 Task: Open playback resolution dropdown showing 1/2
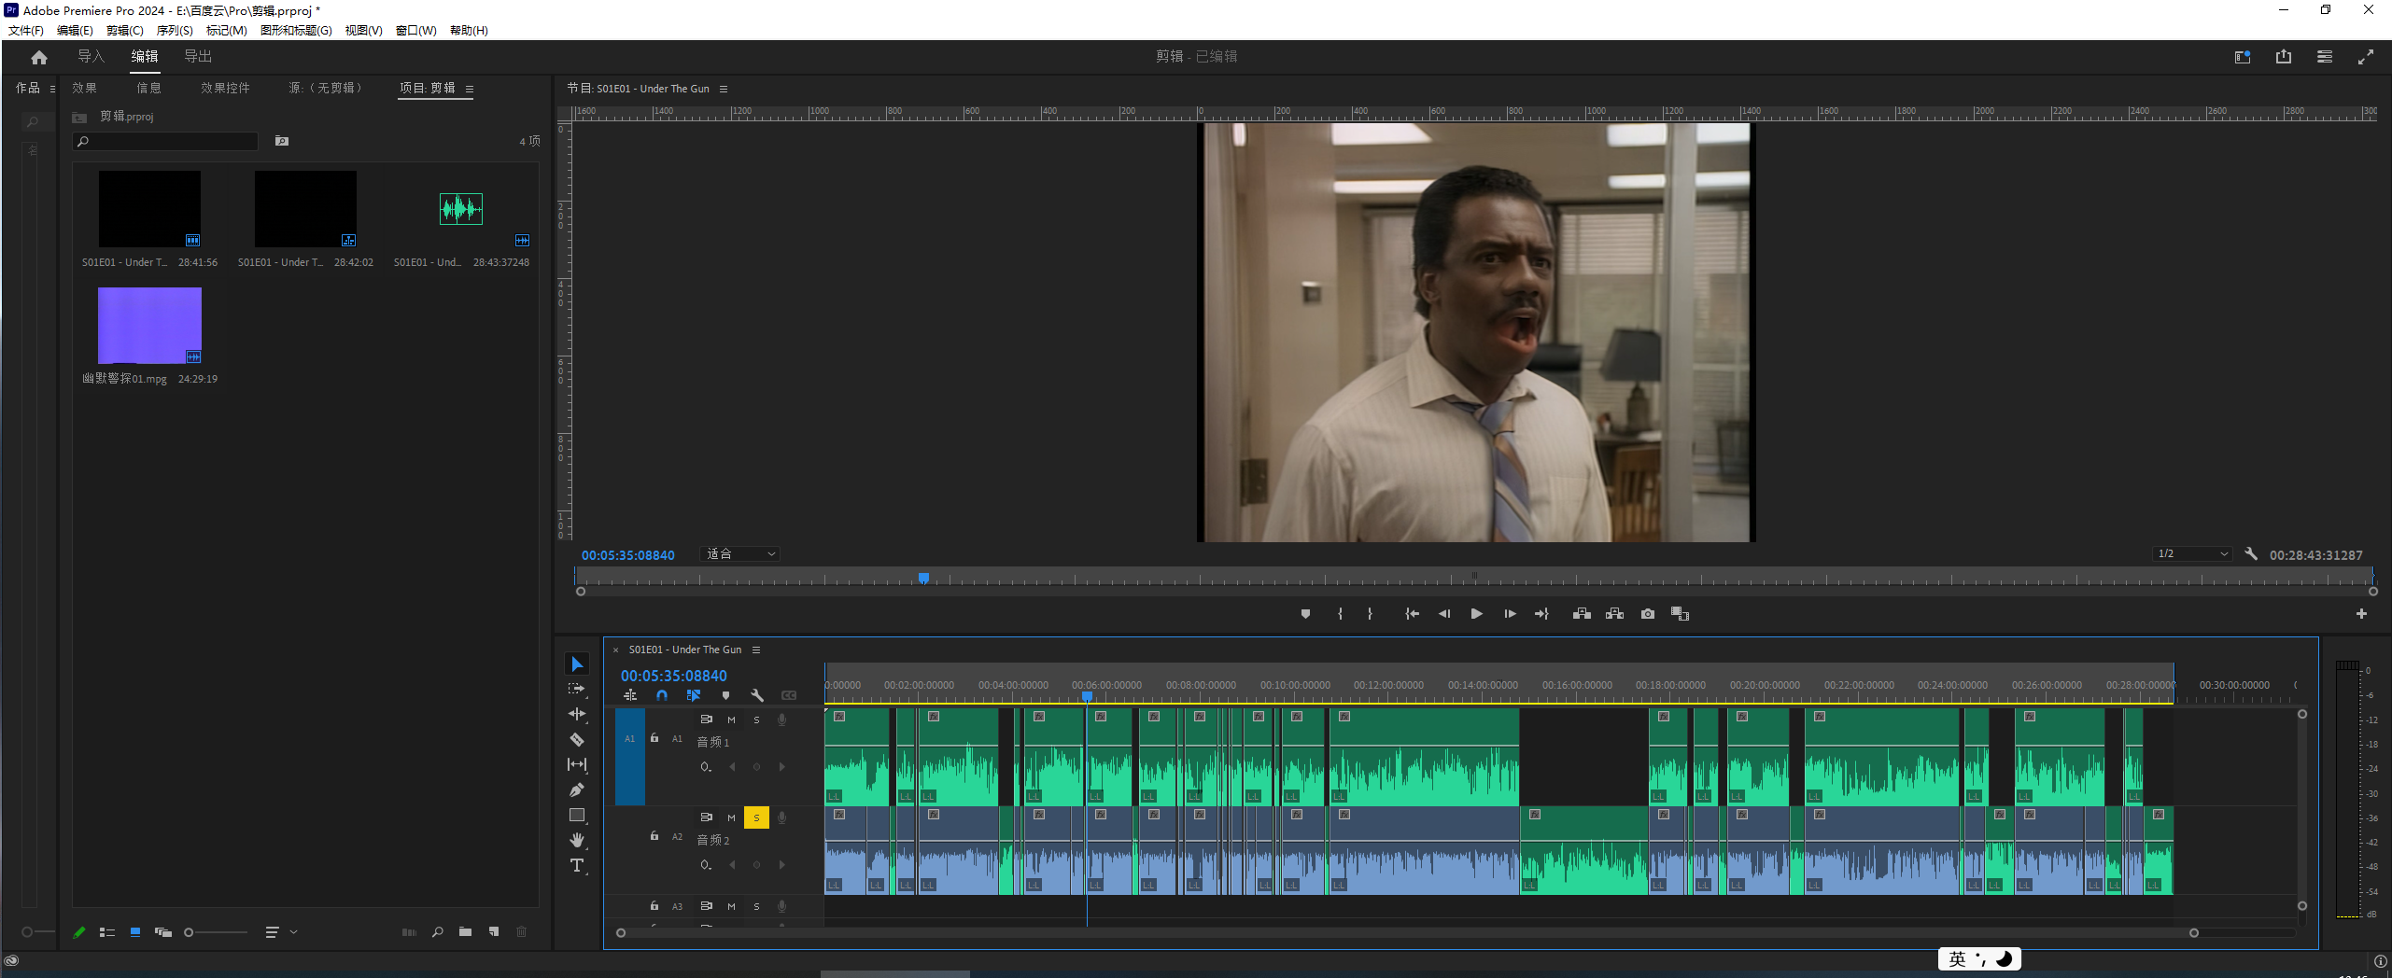pos(2191,554)
